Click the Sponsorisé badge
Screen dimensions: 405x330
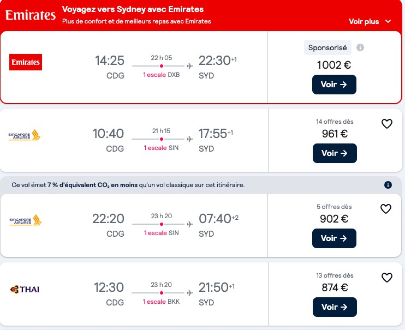pyautogui.click(x=327, y=47)
